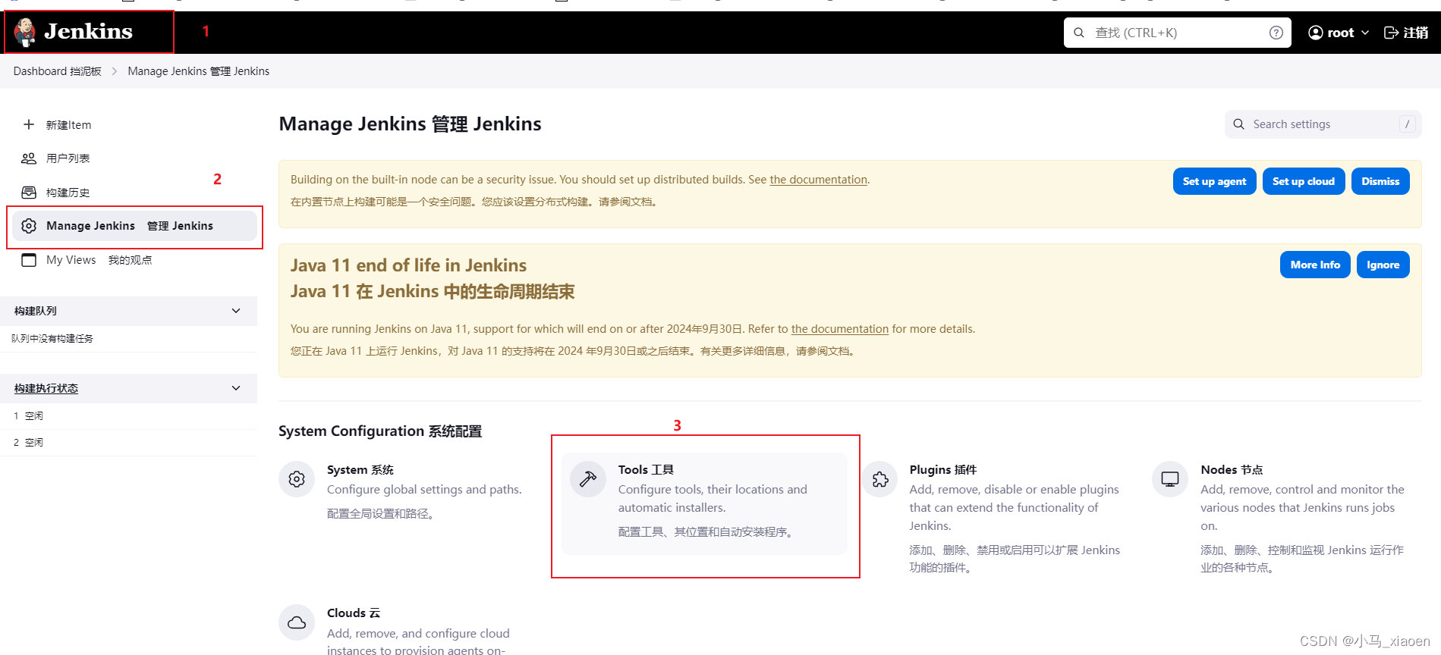Click the root username in header

tap(1340, 33)
